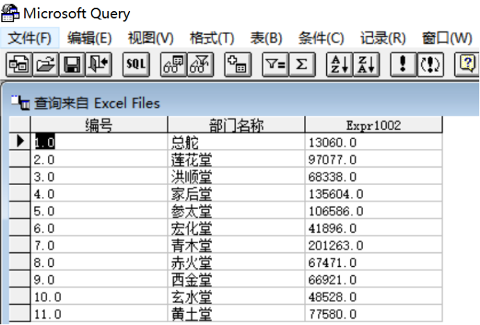Click the cell 77580.0
This screenshot has width=480, height=325.
tap(373, 313)
